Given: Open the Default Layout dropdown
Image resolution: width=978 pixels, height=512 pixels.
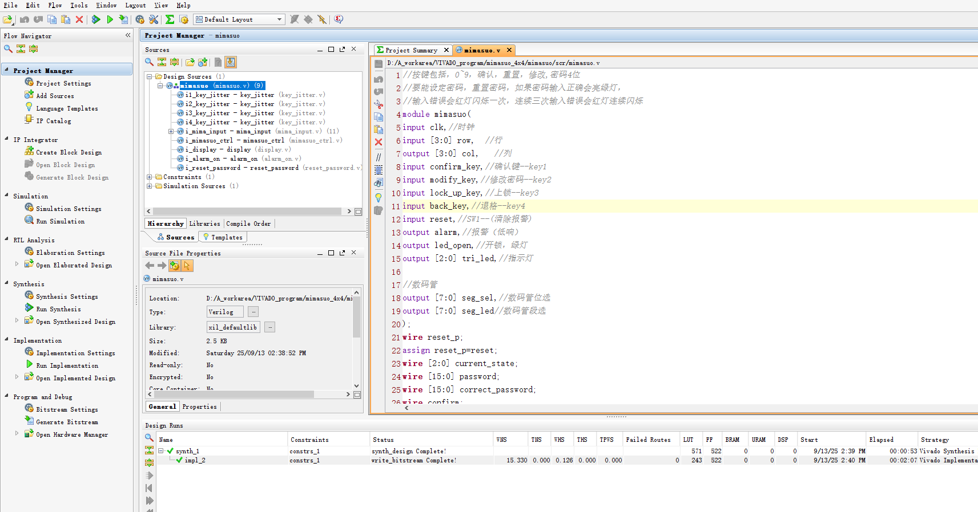Looking at the screenshot, I should (x=239, y=19).
